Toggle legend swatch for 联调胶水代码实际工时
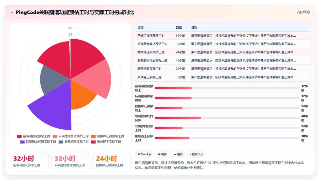320x180 pixels. (x=22, y=142)
